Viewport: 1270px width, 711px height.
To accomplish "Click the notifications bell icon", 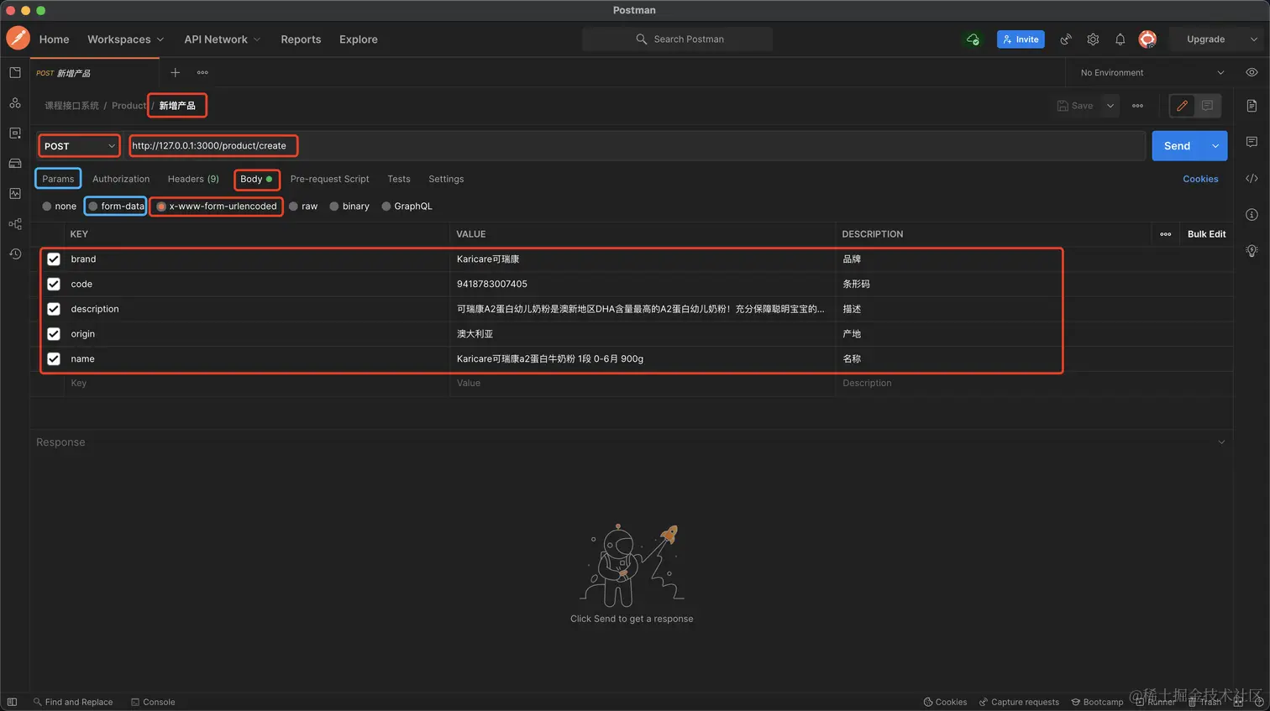I will 1120,39.
